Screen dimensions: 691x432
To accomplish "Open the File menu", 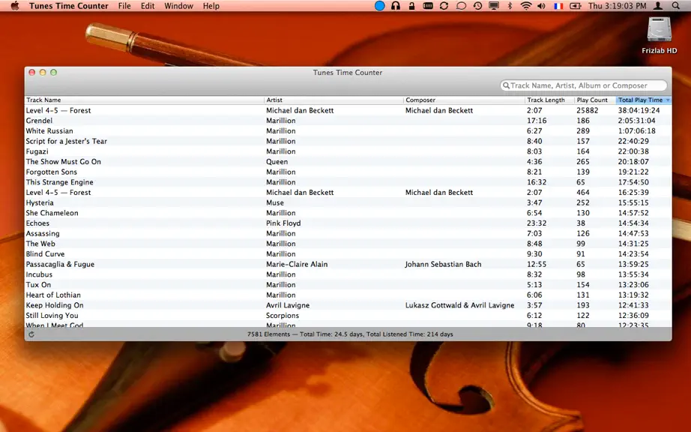I will tap(124, 6).
